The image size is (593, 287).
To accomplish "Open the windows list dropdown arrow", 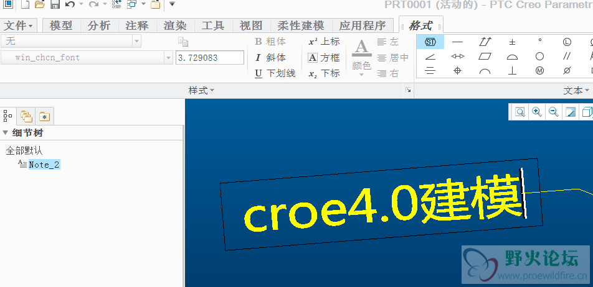I will [143, 4].
